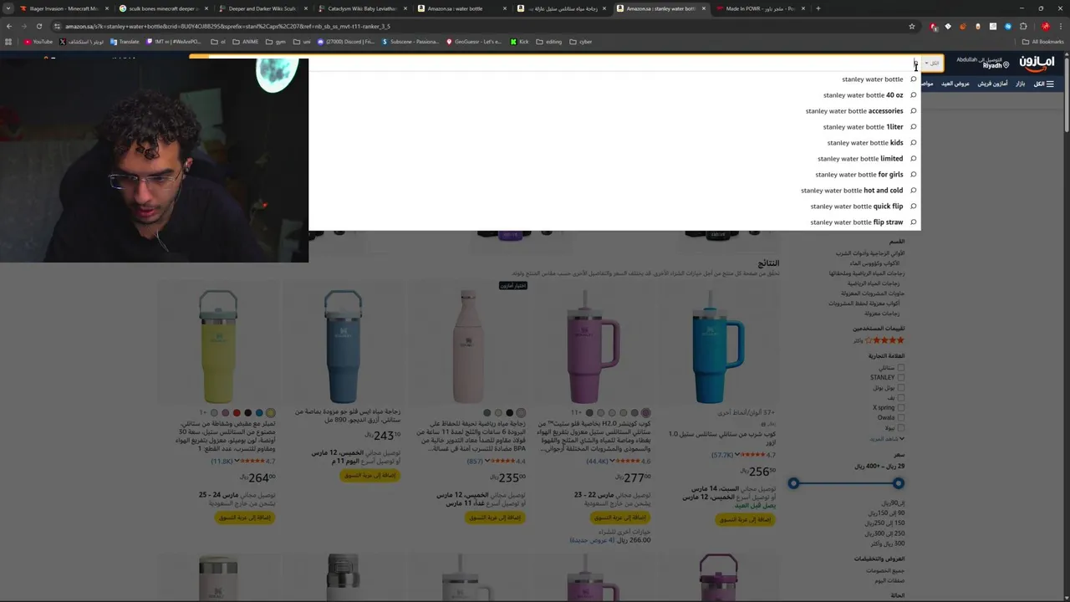Add the 256 riyal blue tumbler to cart
The height and width of the screenshot is (602, 1070).
tap(743, 519)
